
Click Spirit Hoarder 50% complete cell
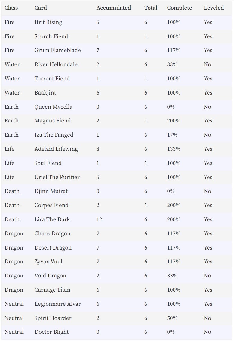click(x=172, y=318)
